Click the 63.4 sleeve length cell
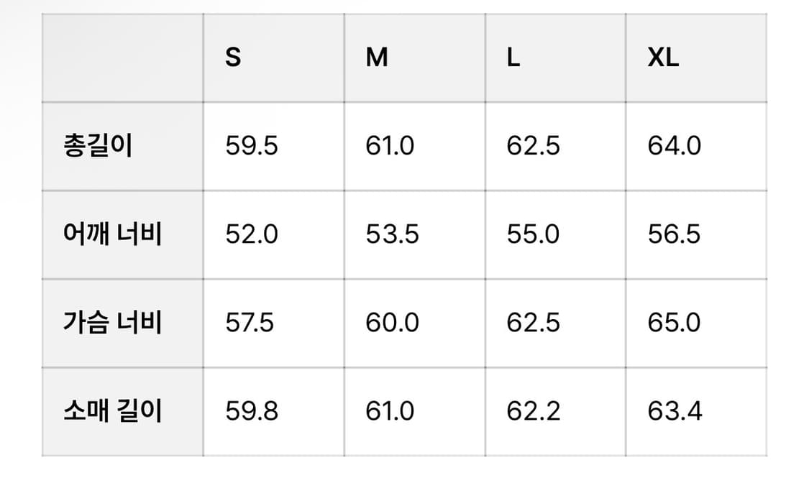The height and width of the screenshot is (478, 809). (696, 412)
